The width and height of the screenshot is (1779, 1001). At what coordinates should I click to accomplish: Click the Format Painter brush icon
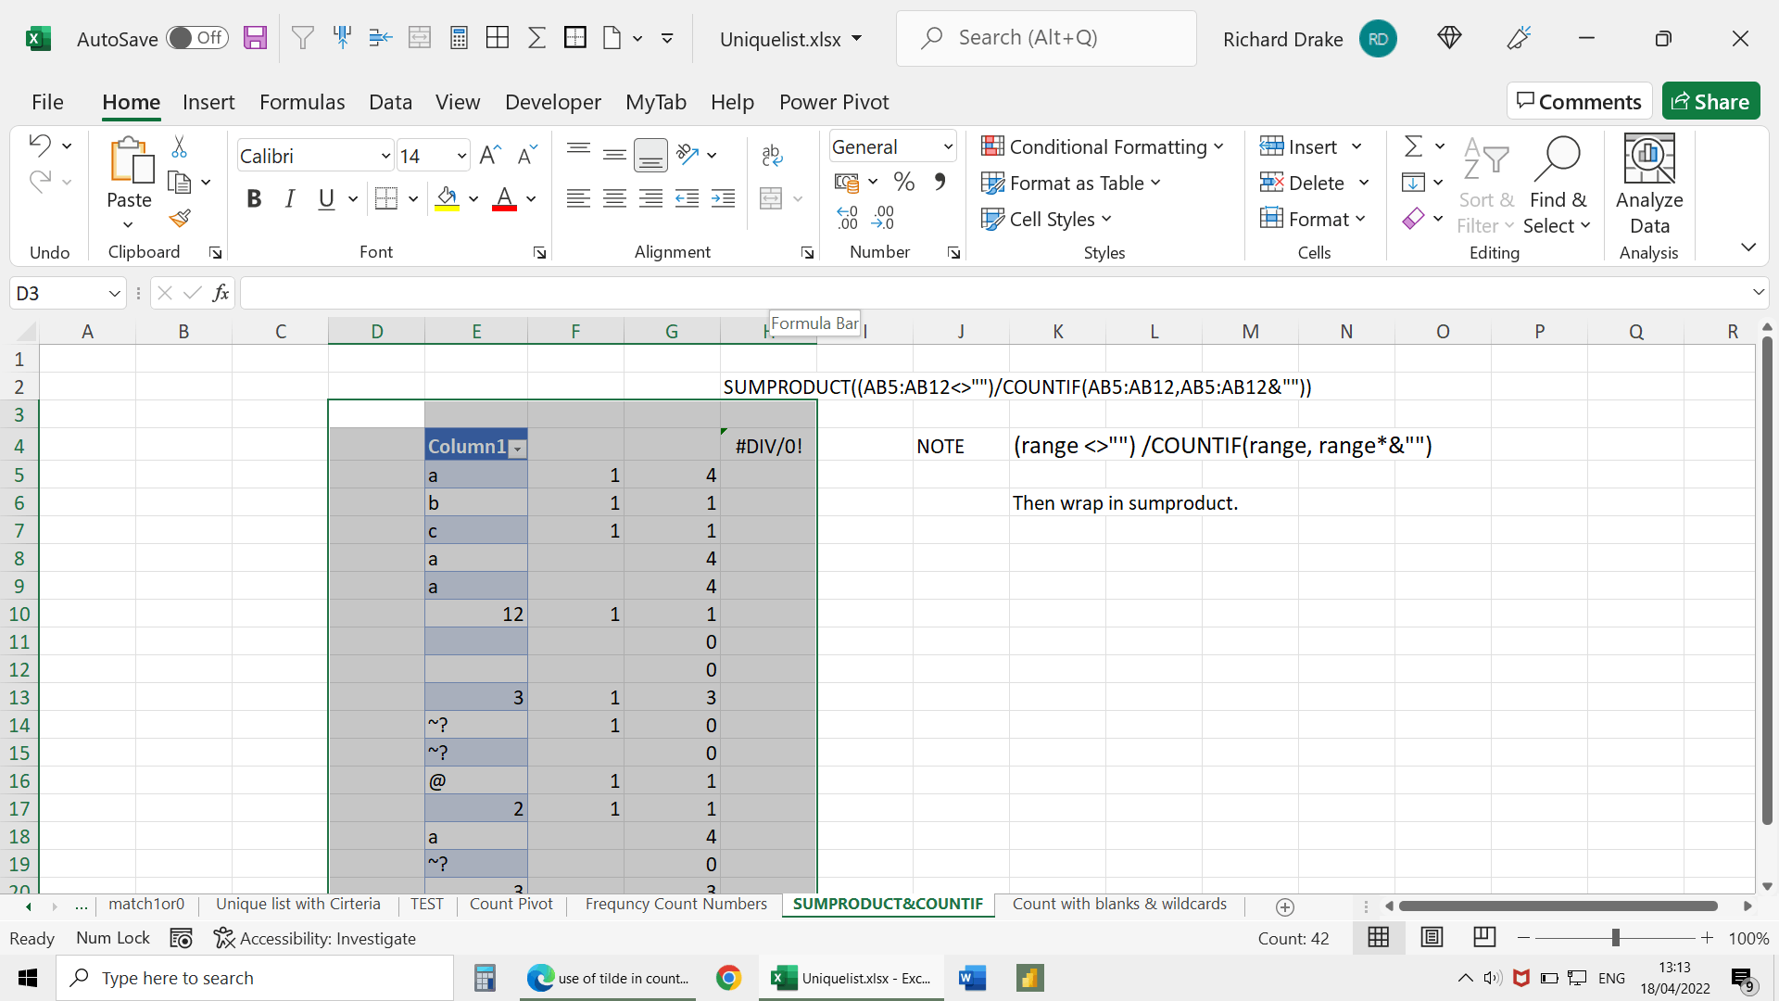[180, 219]
